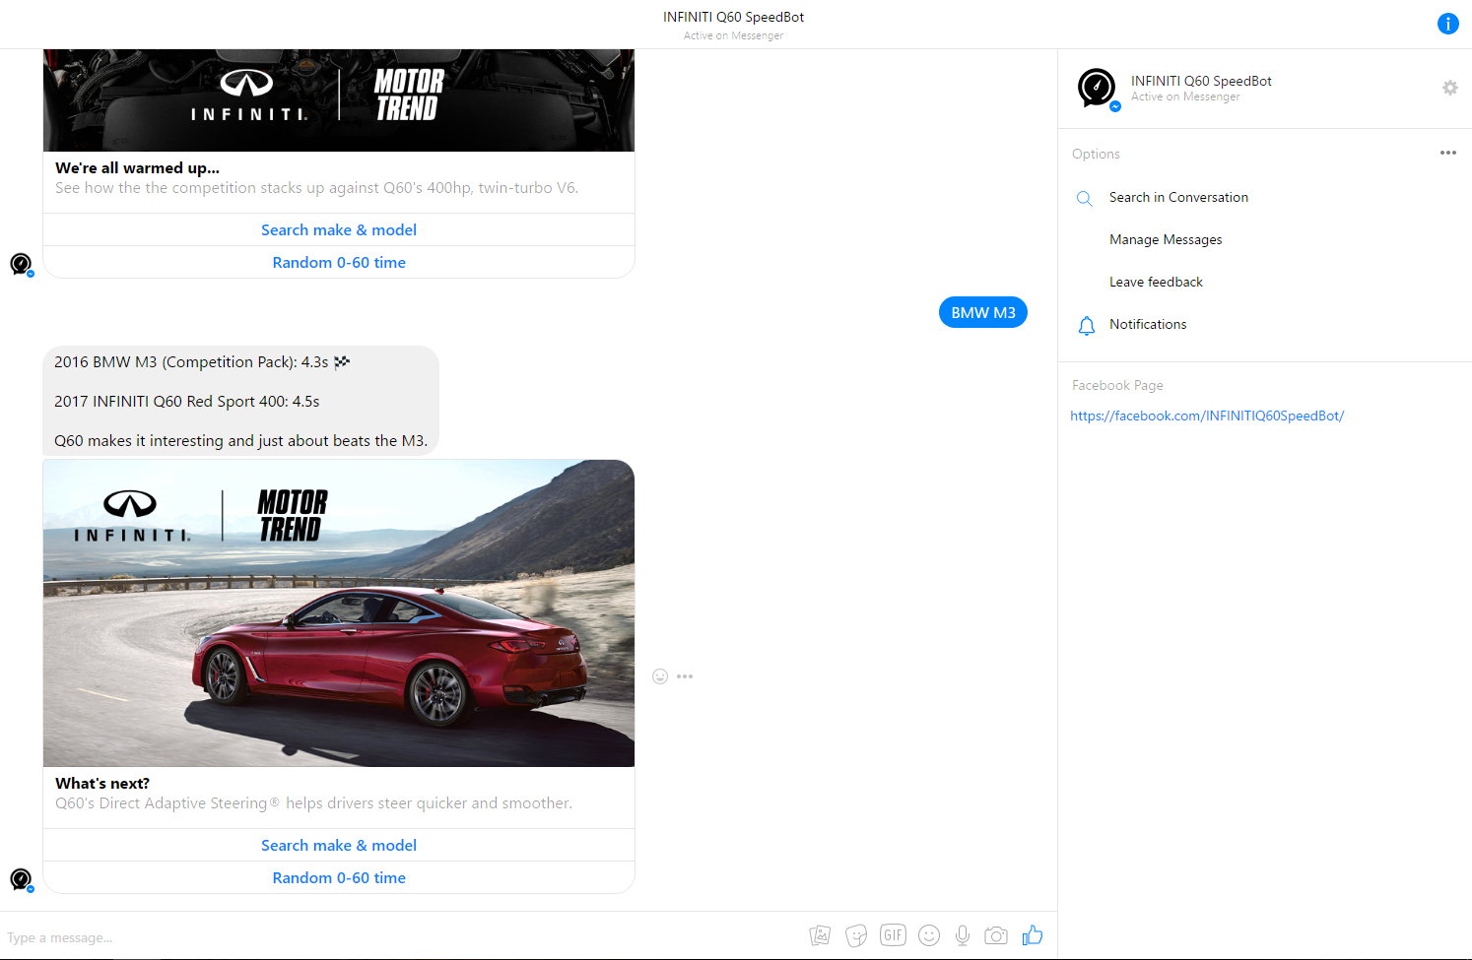Screen dimensions: 1472x960
Task: Click the SpeedBot profile avatar in sidebar
Action: [x=1097, y=89]
